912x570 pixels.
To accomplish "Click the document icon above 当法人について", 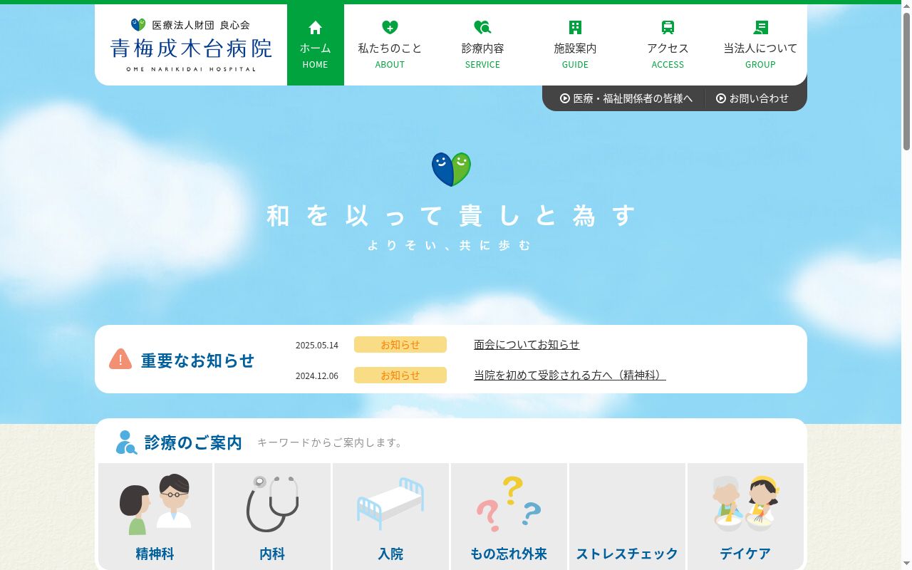I will pos(760,28).
